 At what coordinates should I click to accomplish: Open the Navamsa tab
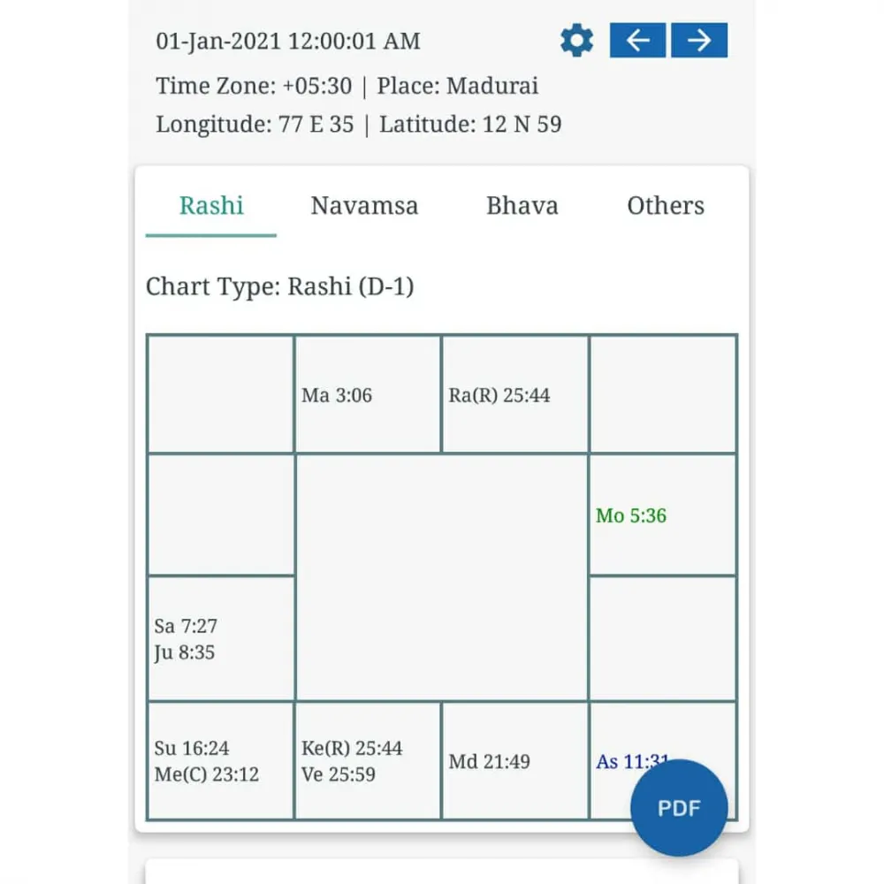(x=364, y=206)
